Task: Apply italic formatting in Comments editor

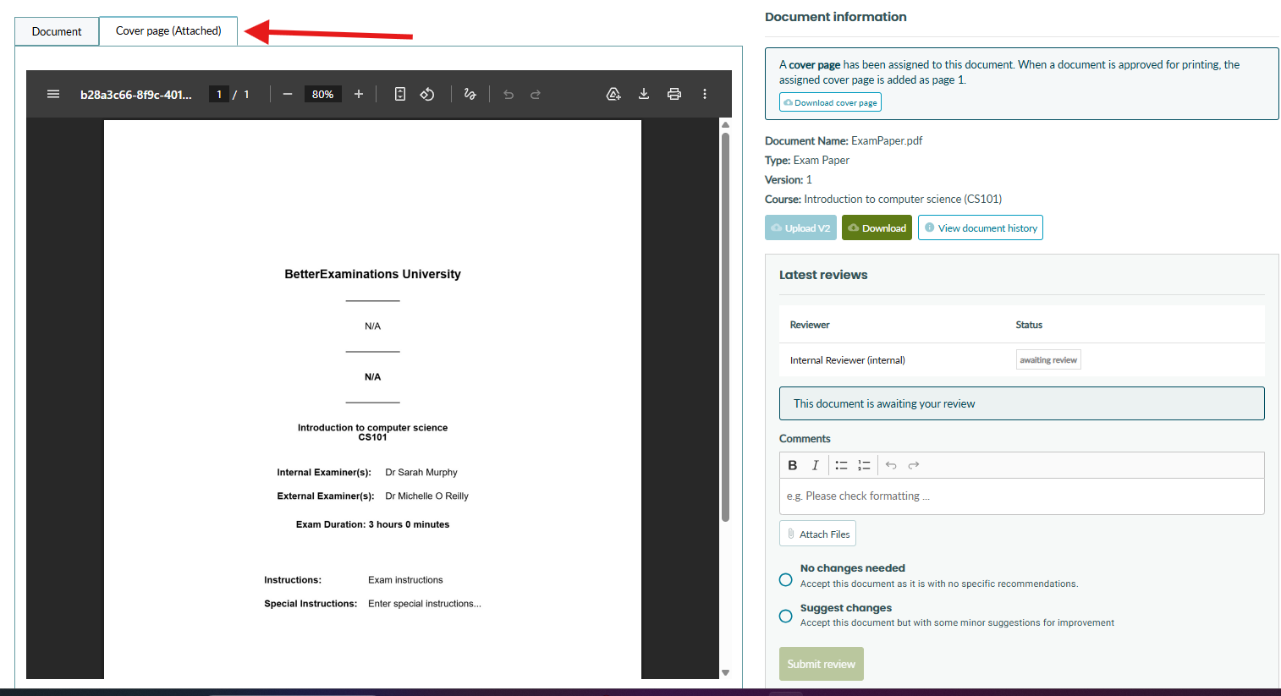Action: coord(815,465)
